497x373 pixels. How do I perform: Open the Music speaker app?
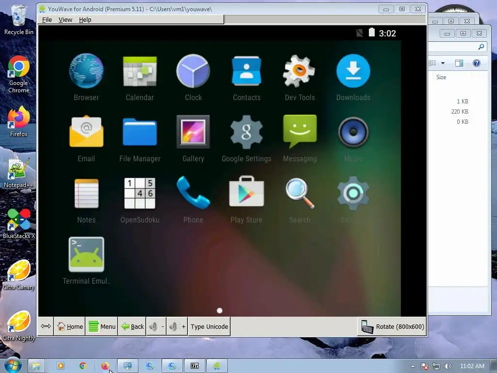[x=353, y=132]
